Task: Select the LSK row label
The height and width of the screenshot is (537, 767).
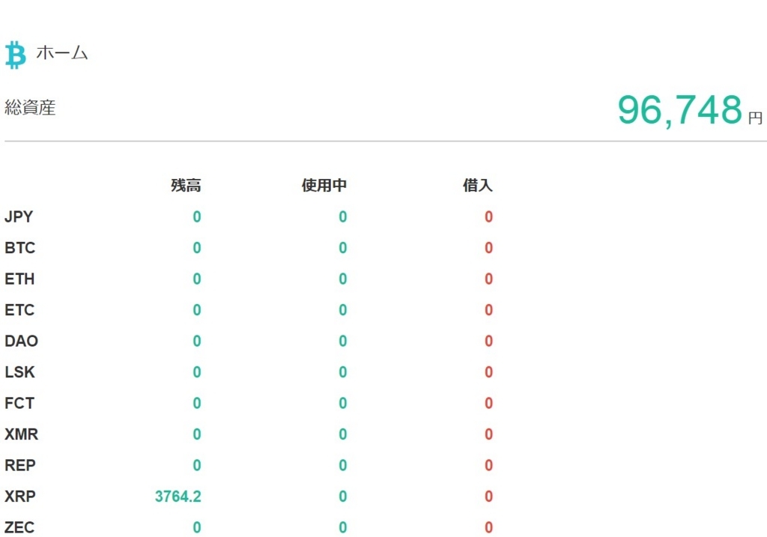Action: [x=19, y=372]
